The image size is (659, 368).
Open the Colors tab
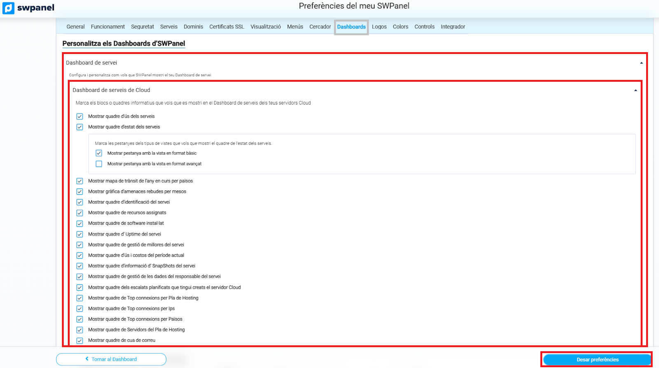[x=400, y=27]
